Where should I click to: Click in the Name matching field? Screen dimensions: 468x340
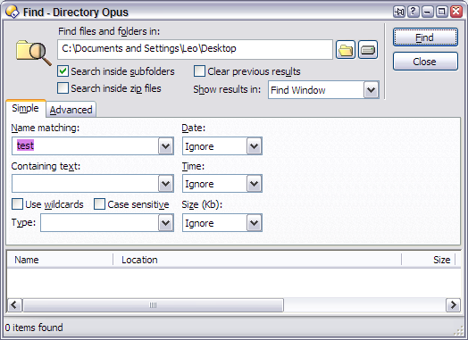click(86, 146)
